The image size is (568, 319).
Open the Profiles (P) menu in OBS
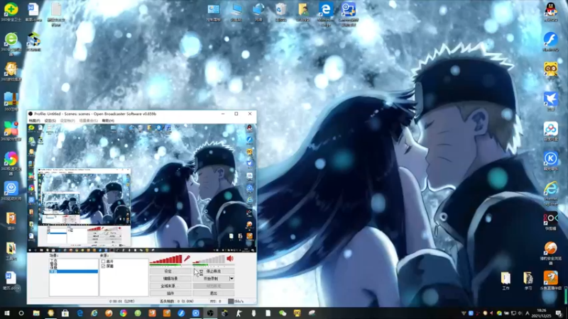(x=67, y=121)
